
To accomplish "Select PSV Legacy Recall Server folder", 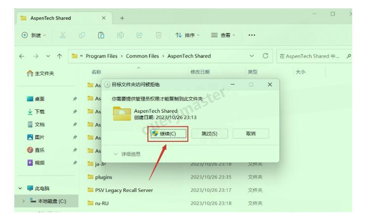I will point(120,190).
